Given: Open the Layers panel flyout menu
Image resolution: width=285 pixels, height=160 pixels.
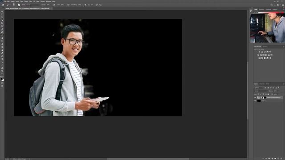Looking at the screenshot, I should pyautogui.click(x=284, y=84).
